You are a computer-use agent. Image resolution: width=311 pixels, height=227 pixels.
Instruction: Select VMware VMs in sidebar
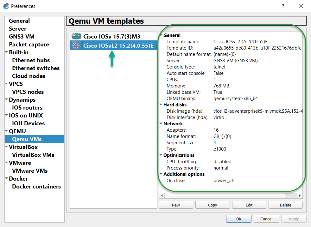pyautogui.click(x=30, y=171)
